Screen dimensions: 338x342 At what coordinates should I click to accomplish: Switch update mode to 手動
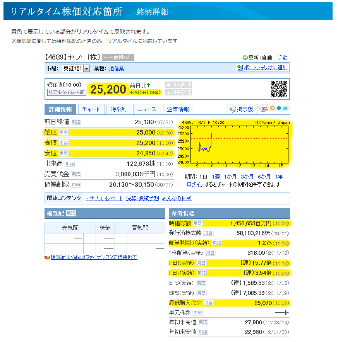coord(282,58)
